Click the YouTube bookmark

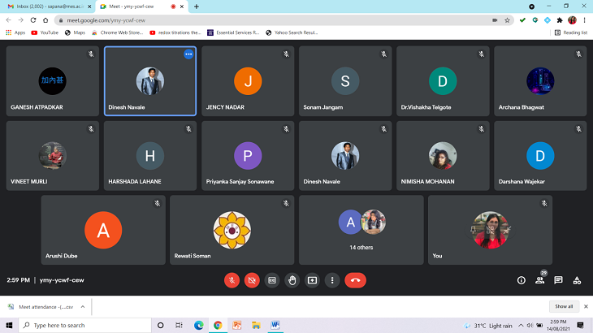(x=45, y=32)
